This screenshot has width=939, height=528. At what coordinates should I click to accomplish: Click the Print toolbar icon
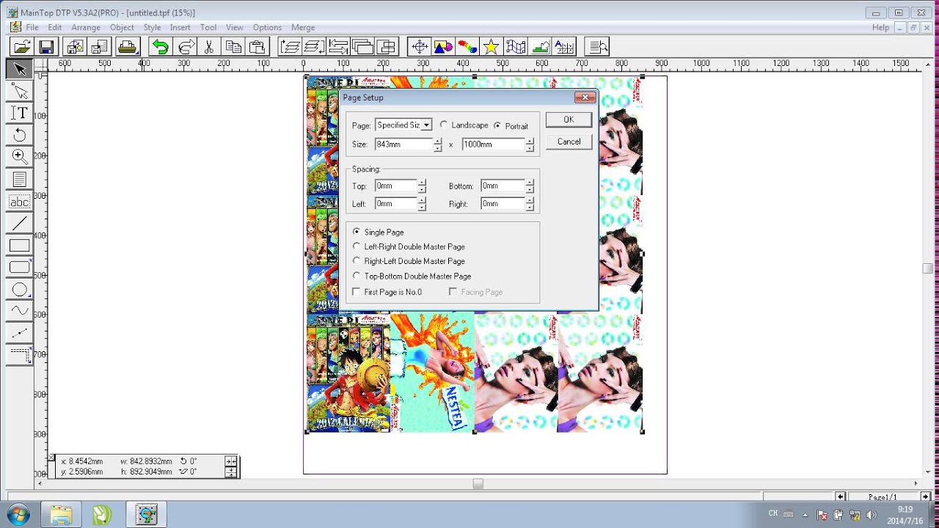pos(128,47)
